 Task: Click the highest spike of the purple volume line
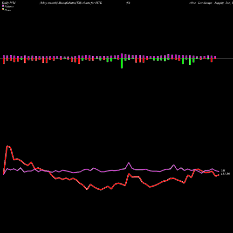click(x=129, y=163)
